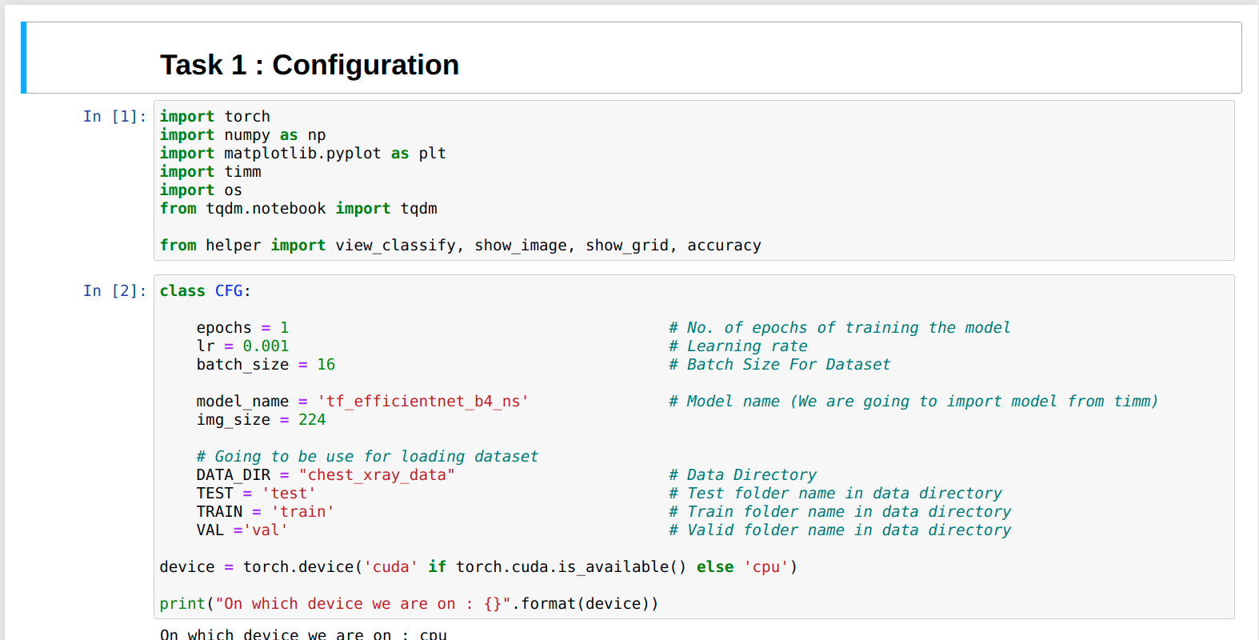The image size is (1259, 640).
Task: Click the print statement at cell bottom
Action: (x=408, y=604)
